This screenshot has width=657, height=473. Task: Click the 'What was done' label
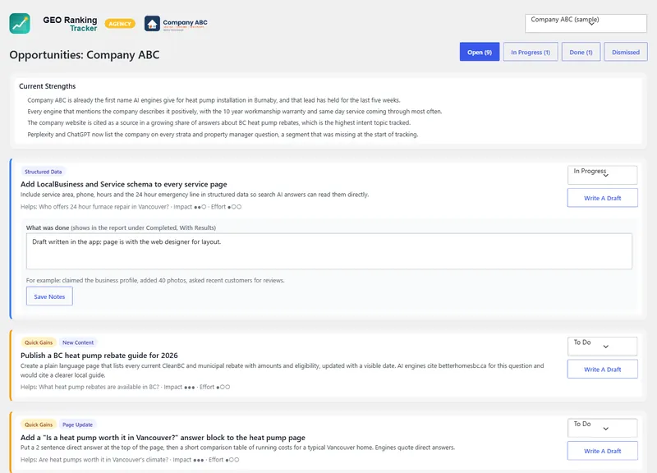[48, 227]
